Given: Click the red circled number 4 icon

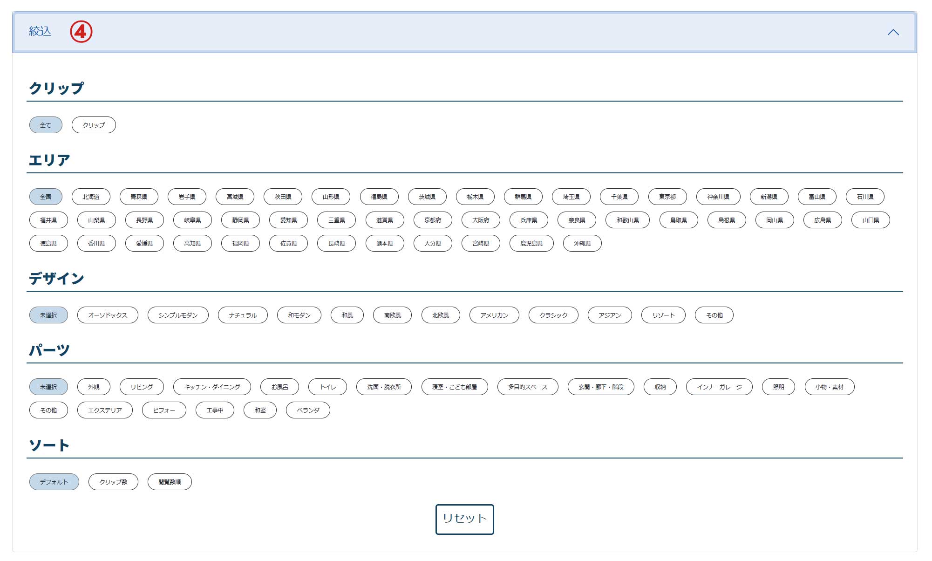Looking at the screenshot, I should [x=81, y=32].
